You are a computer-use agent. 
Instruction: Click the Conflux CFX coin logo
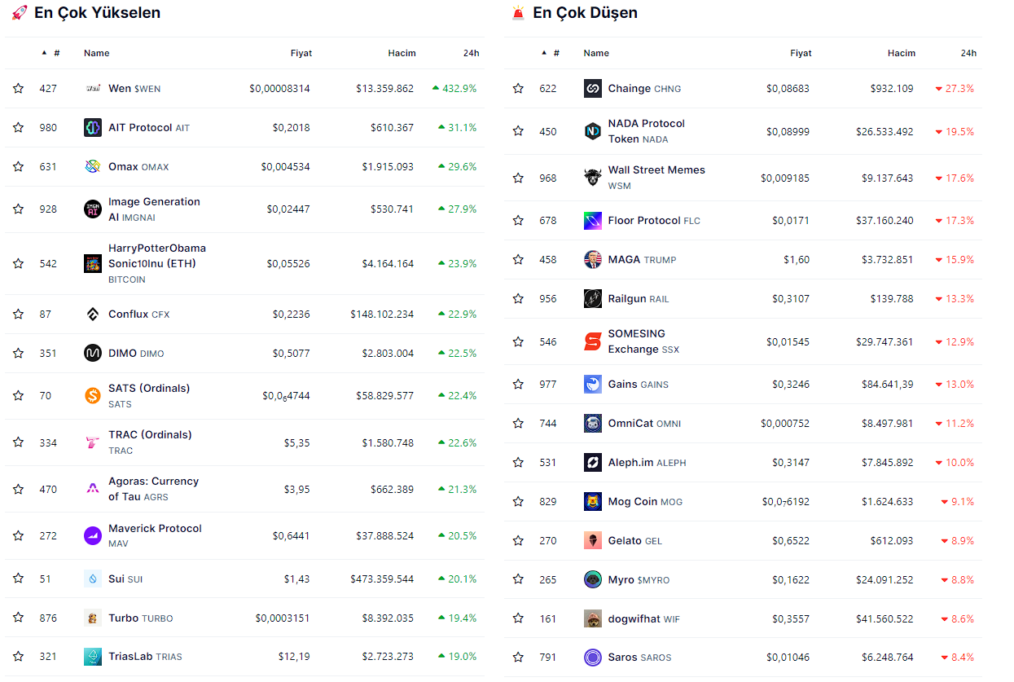click(x=93, y=315)
